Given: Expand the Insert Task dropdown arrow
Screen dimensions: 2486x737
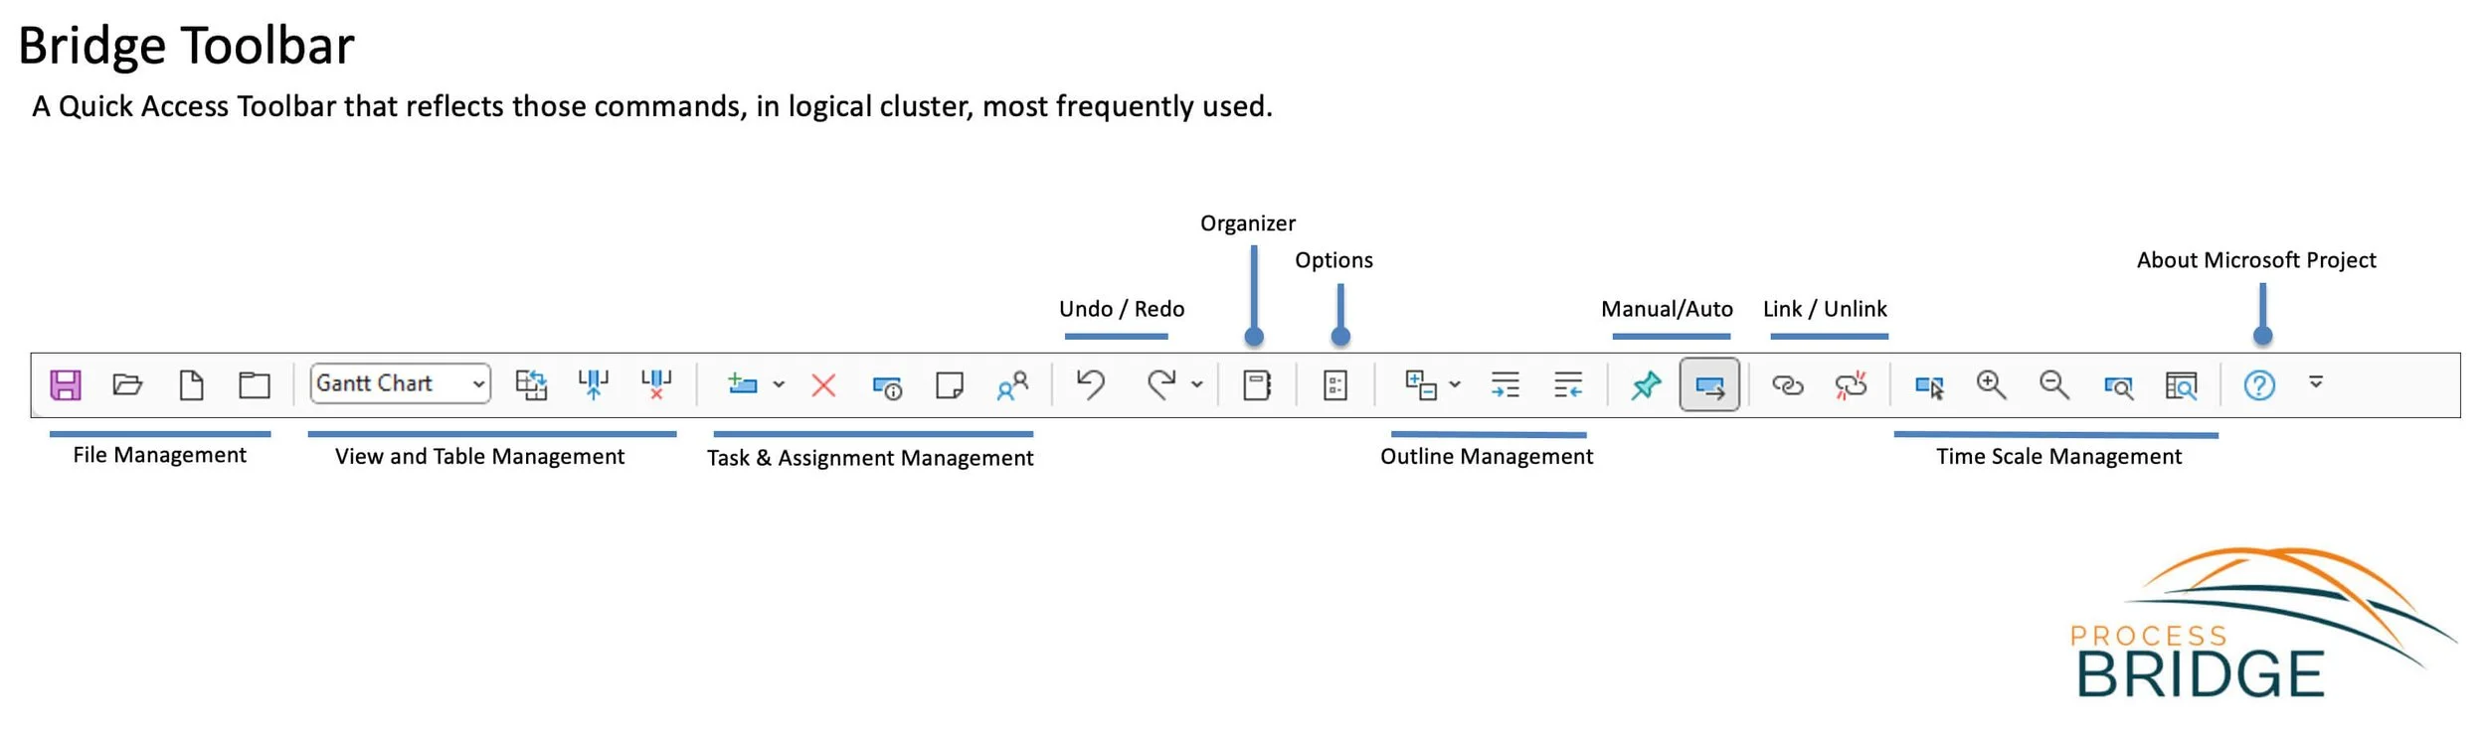Looking at the screenshot, I should click(x=779, y=384).
